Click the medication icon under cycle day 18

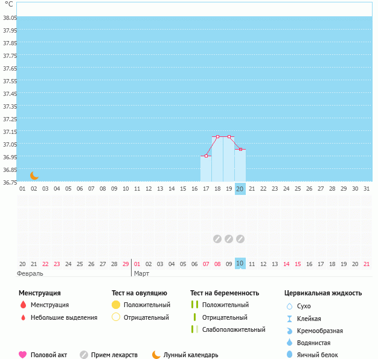[217, 238]
